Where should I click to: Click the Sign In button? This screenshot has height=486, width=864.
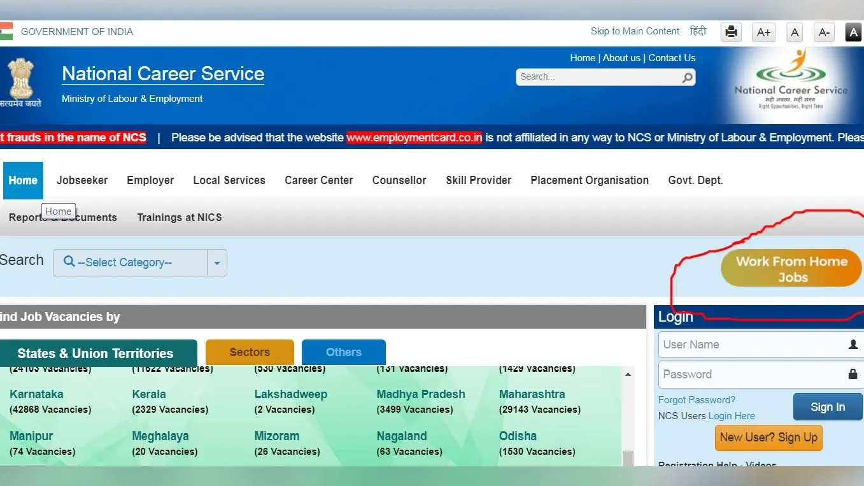[x=828, y=407]
